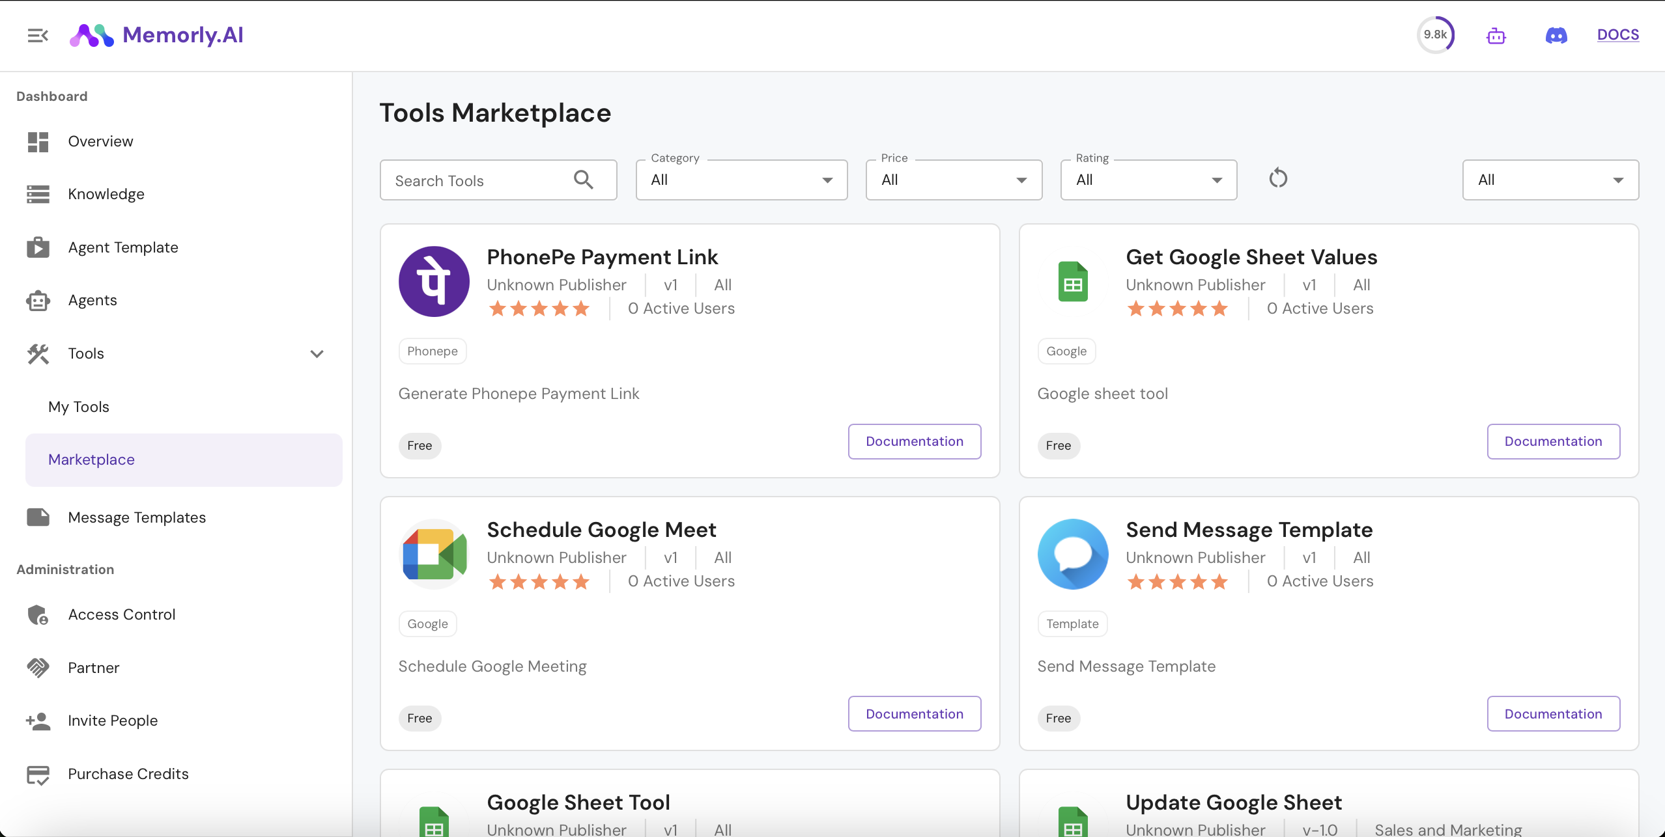
Task: Click the Access Control shield icon
Action: click(38, 614)
